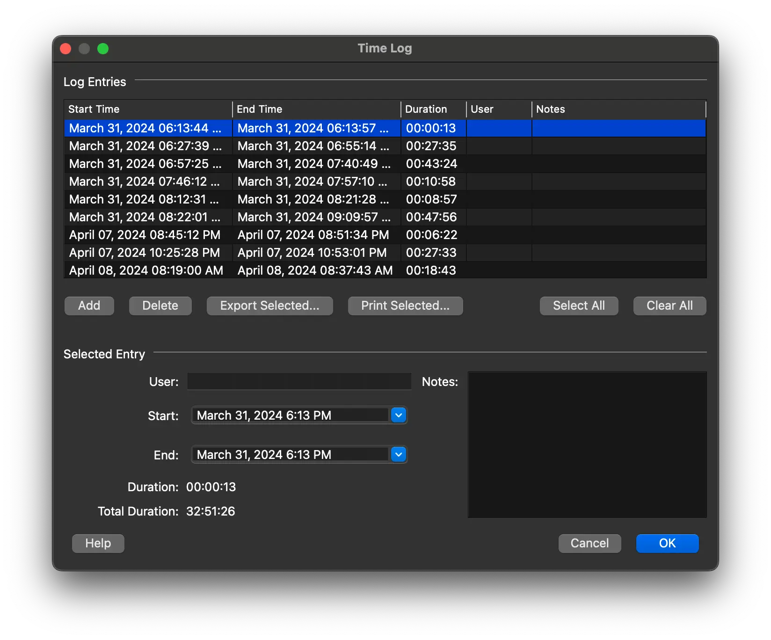Open the End date dropdown arrow
The image size is (771, 640).
398,454
